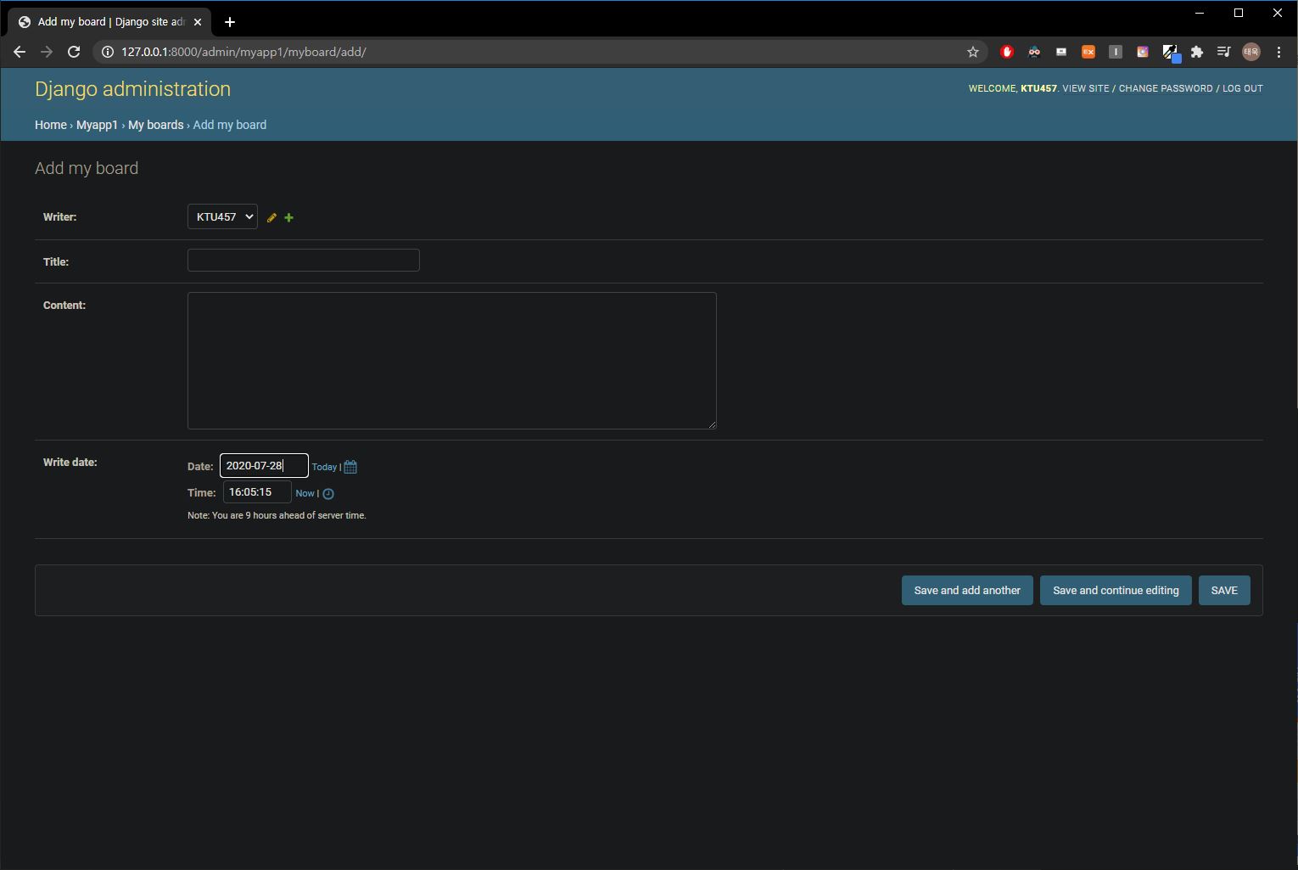Click the Content textarea resize handle corner

pyautogui.click(x=712, y=424)
